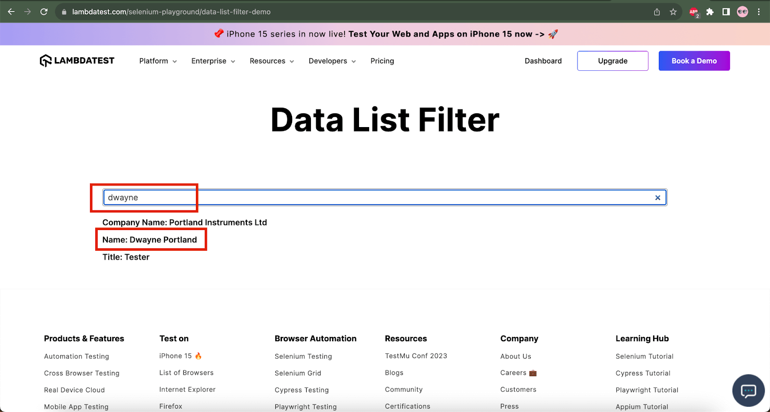Expand the Enterprise menu
This screenshot has width=770, height=412.
click(x=213, y=61)
